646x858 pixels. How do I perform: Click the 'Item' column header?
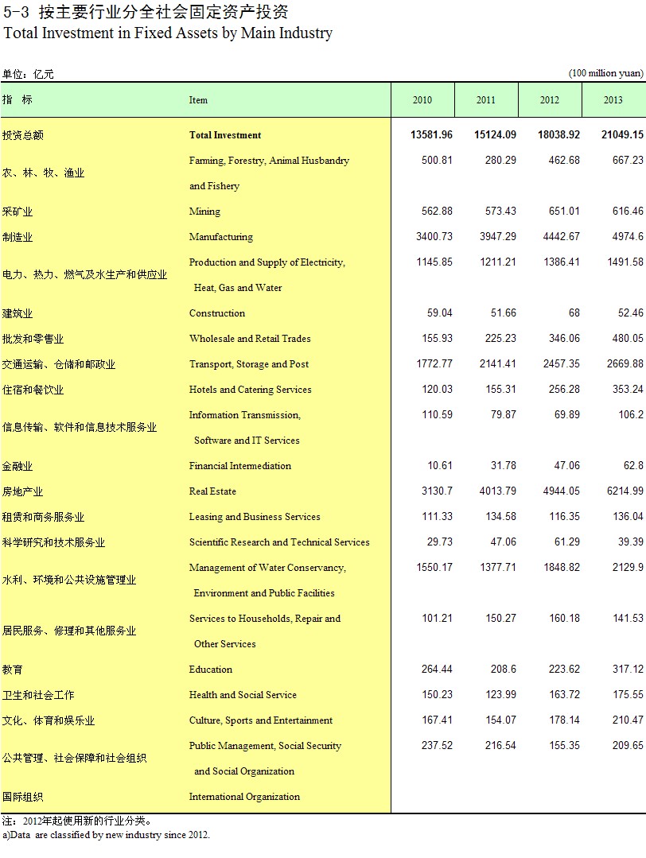pyautogui.click(x=198, y=100)
